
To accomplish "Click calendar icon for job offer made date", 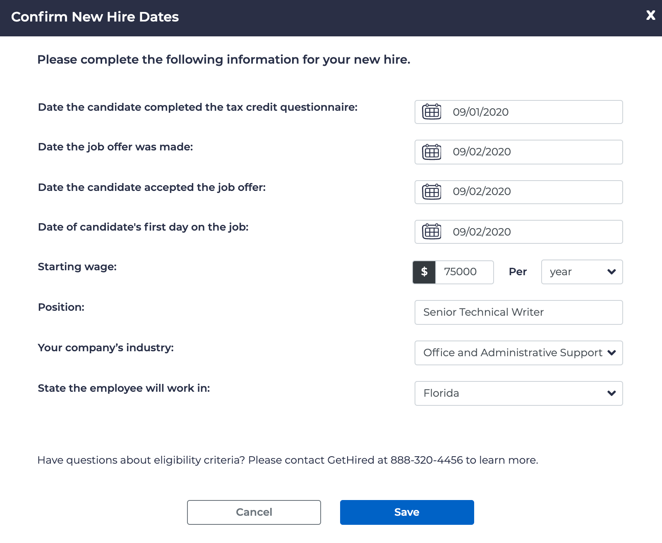I will point(432,152).
